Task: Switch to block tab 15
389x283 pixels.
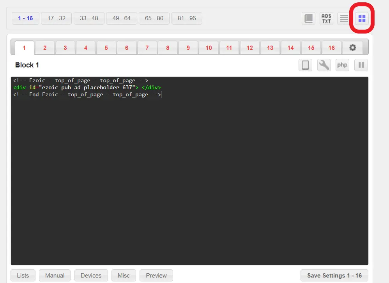Action: [x=311, y=48]
